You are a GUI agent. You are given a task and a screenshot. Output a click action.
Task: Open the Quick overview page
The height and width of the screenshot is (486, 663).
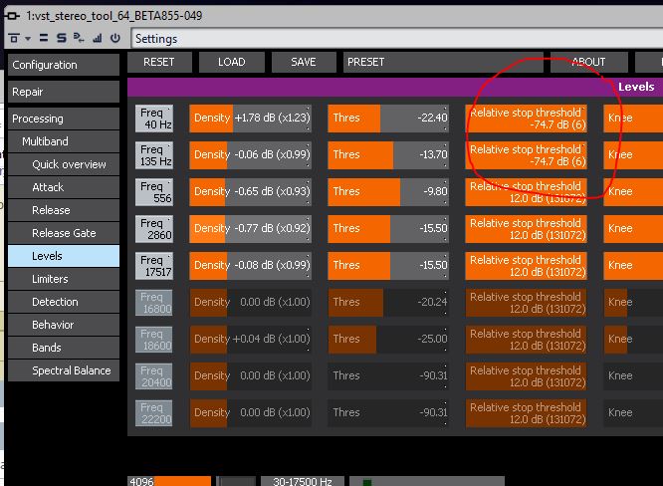tap(64, 164)
